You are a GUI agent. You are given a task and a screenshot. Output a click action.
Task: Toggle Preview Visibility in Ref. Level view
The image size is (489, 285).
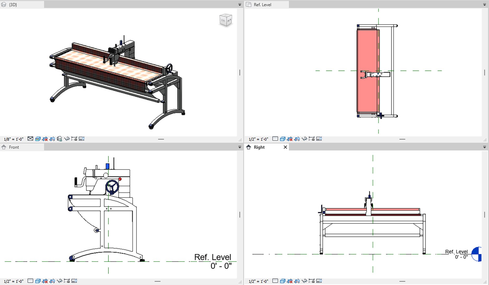tap(319, 139)
